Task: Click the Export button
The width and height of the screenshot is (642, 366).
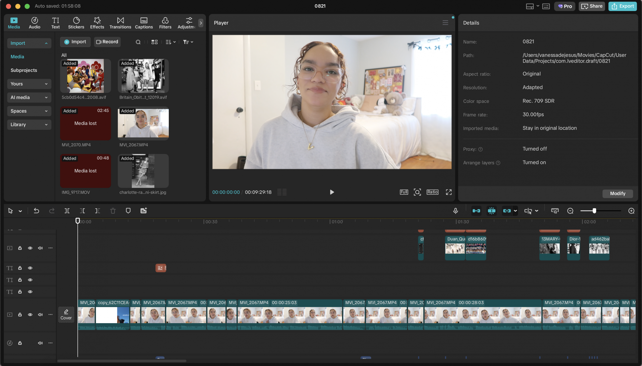Action: click(622, 6)
